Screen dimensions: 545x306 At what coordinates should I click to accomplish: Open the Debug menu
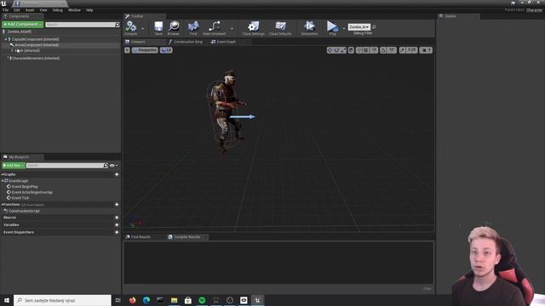click(58, 10)
